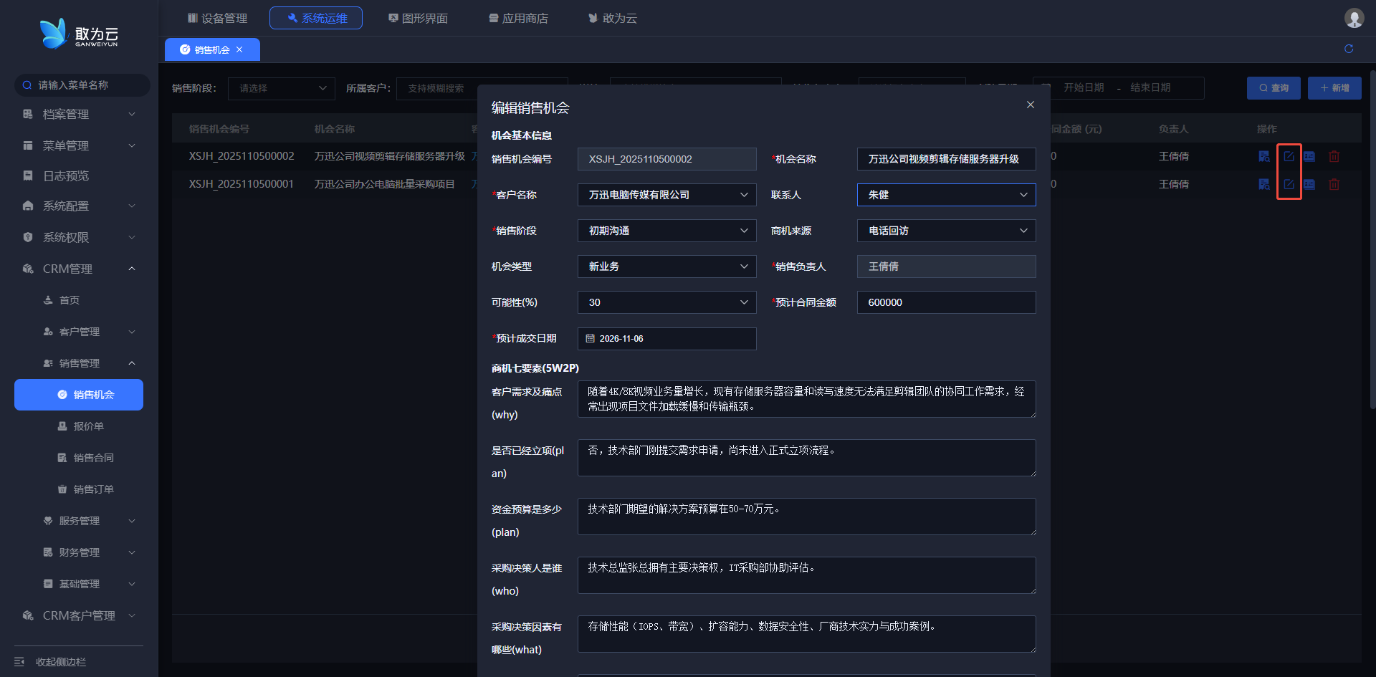The height and width of the screenshot is (677, 1376).
Task: Close the 销售机会 tab with its X icon
Action: point(239,49)
